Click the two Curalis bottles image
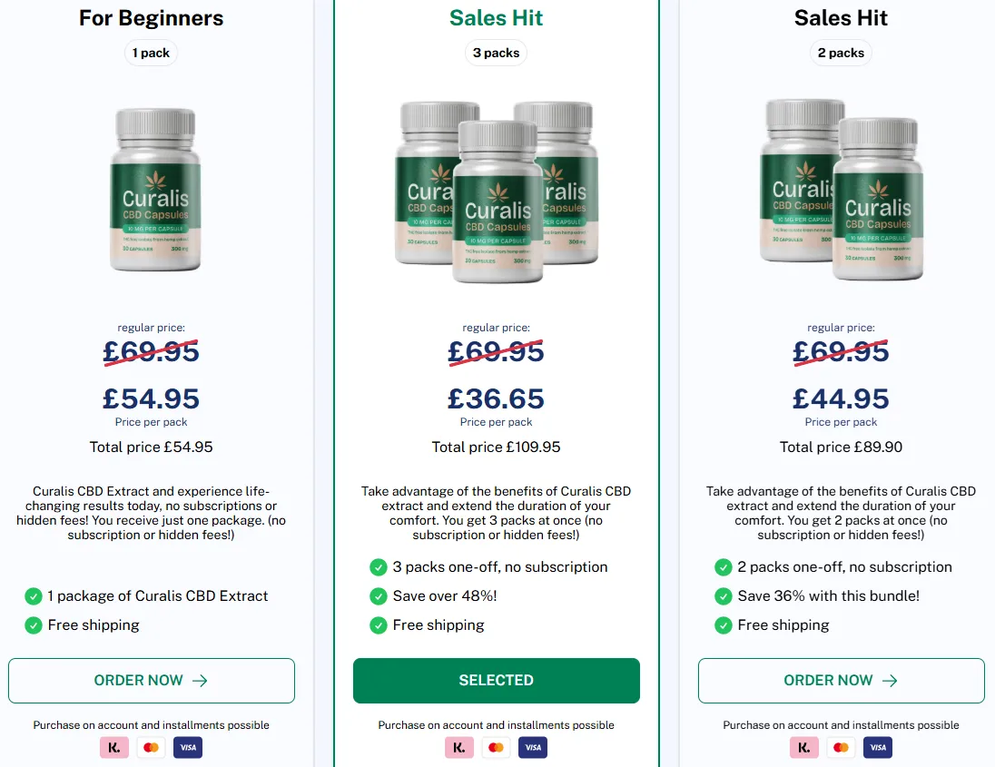 click(842, 189)
